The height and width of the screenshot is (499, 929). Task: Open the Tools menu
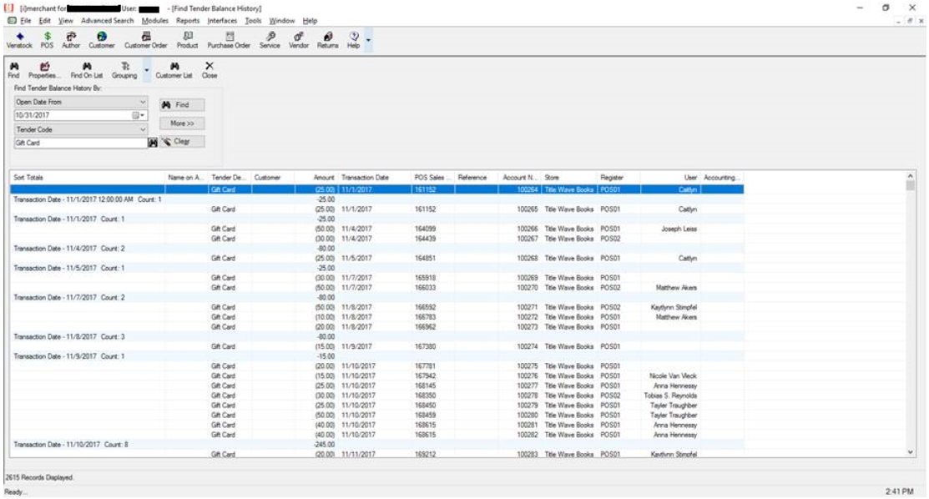(253, 21)
